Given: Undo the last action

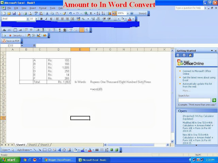Looking at the screenshot, I should click(x=71, y=13).
